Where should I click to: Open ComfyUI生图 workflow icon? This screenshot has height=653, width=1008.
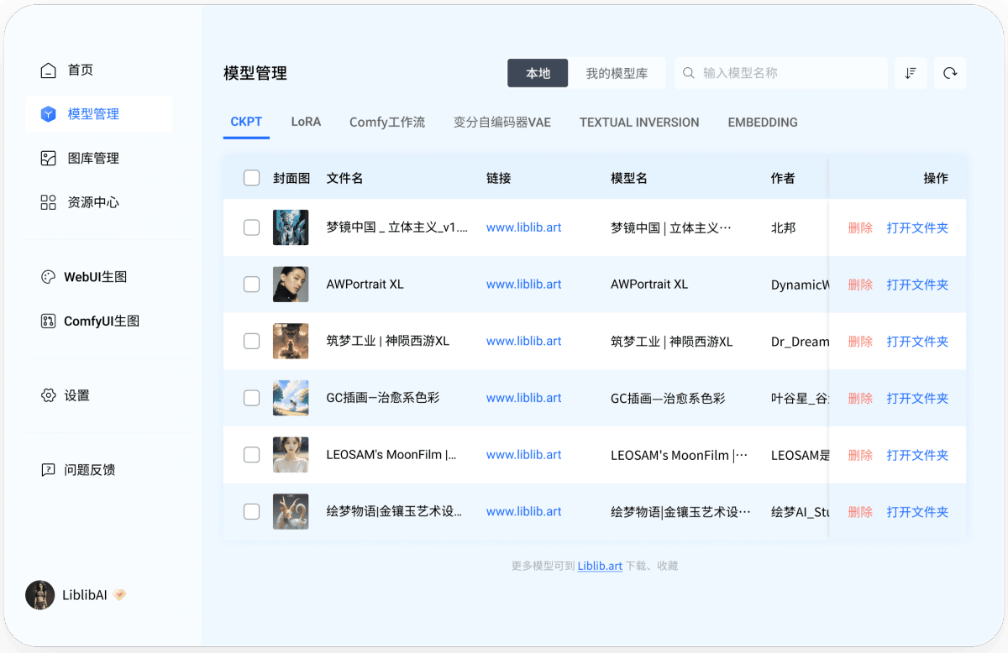click(49, 321)
